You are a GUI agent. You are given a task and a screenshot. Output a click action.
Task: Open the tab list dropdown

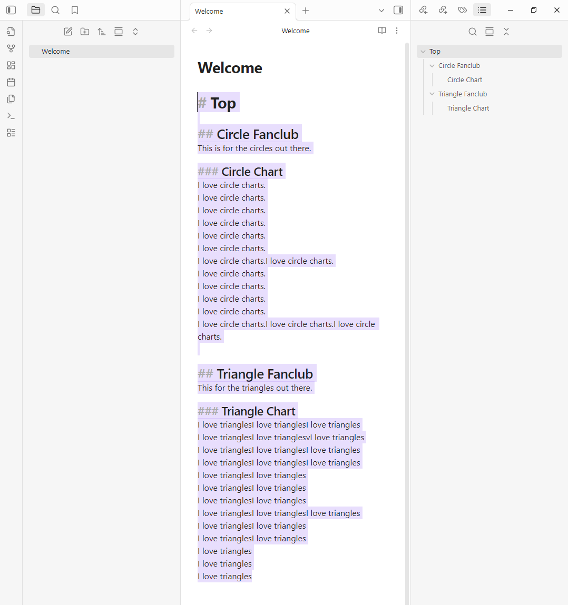[x=381, y=11]
